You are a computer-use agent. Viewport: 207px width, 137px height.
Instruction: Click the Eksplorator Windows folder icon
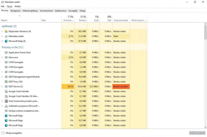coord(6,31)
